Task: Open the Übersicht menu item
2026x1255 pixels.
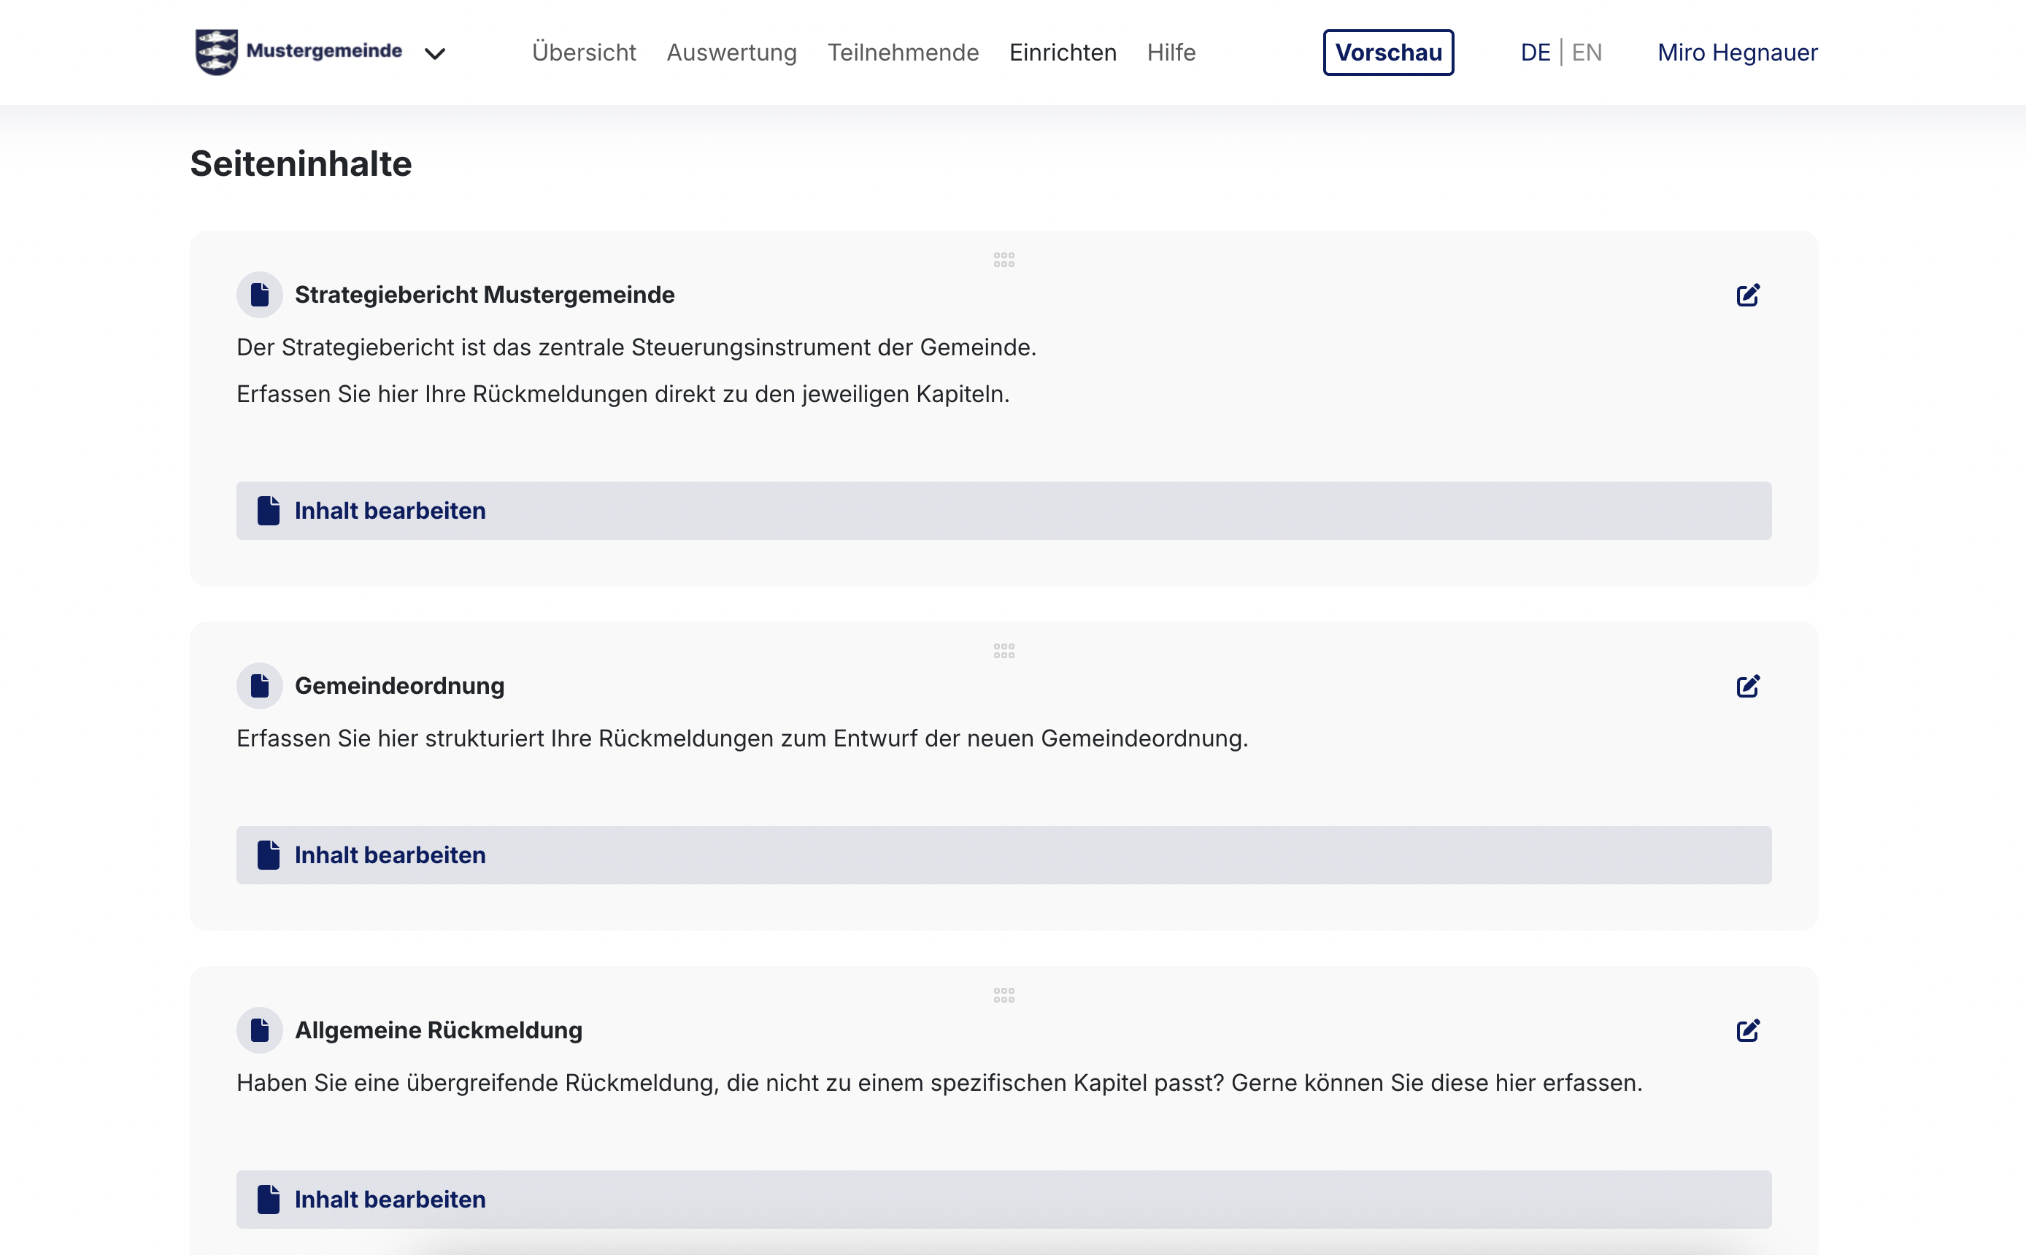Action: (583, 53)
